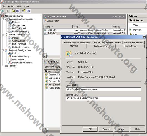Click the Create Filter link

[53, 21]
